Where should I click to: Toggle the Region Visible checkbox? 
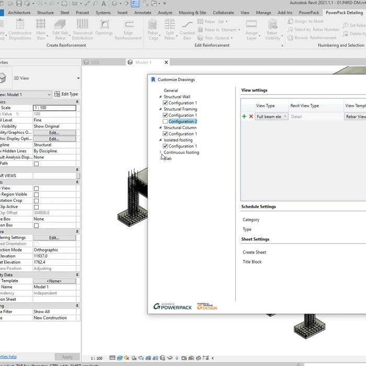[x=37, y=195]
